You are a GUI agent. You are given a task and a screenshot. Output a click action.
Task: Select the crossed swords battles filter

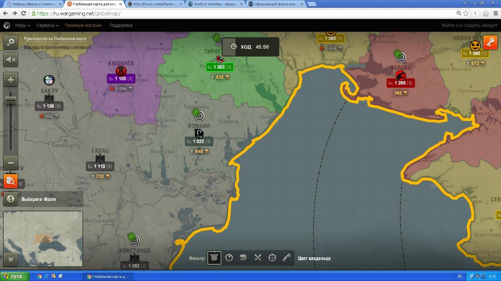pyautogui.click(x=258, y=258)
